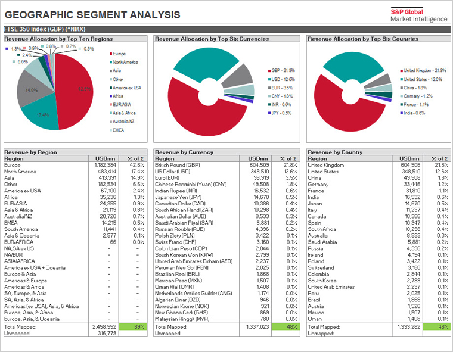453x352 pixels.
Task: Select the GBP - 21.8% legend swatch
Action: pyautogui.click(x=269, y=70)
